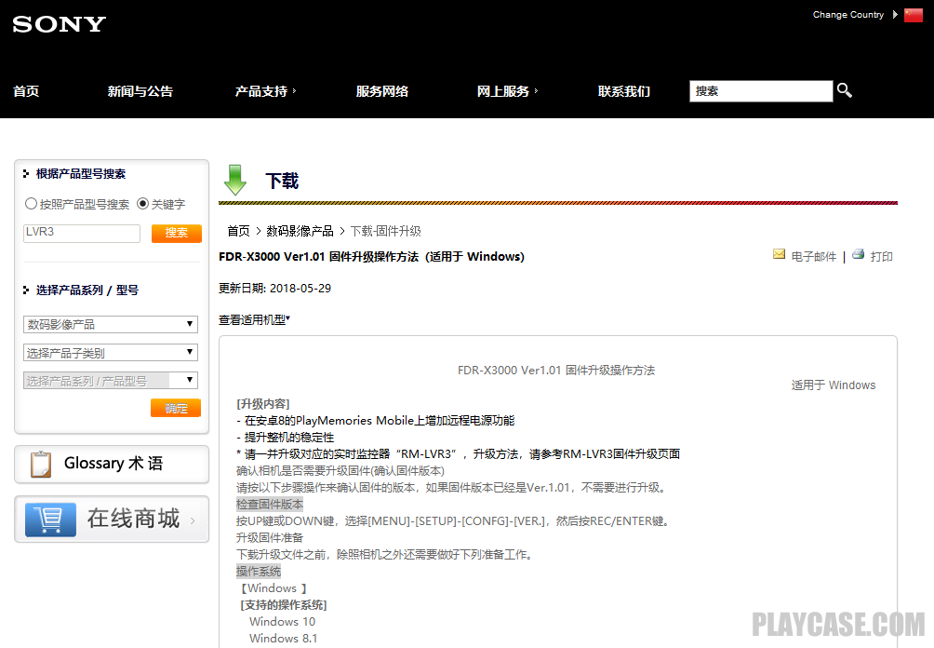Click the search magnifier icon

tap(844, 90)
